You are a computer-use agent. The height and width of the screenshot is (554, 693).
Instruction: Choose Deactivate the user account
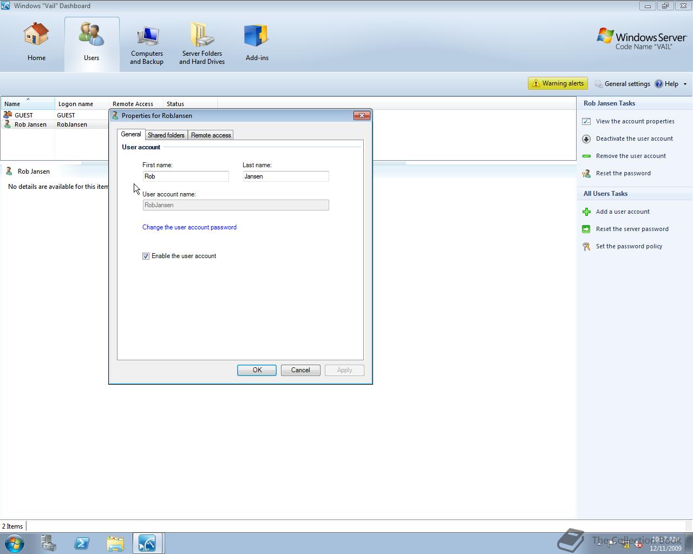click(635, 138)
